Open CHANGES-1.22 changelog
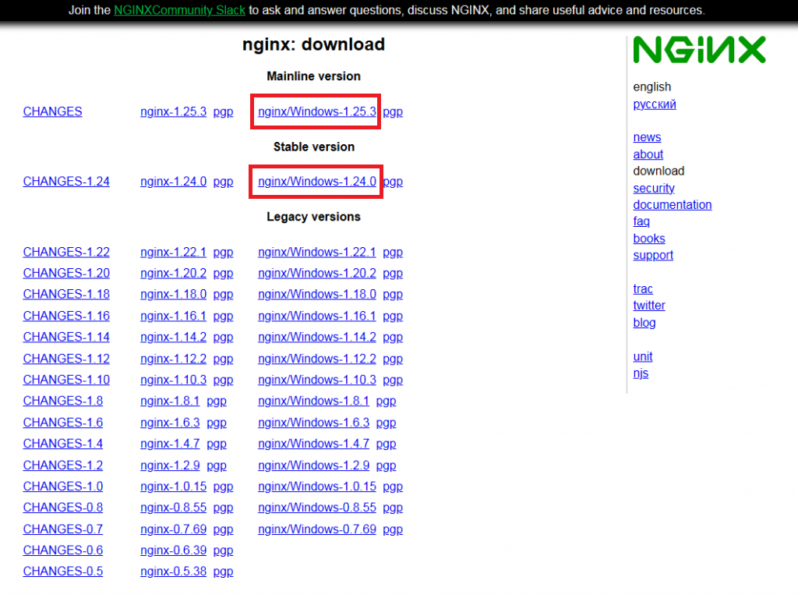The width and height of the screenshot is (798, 598). pos(66,252)
